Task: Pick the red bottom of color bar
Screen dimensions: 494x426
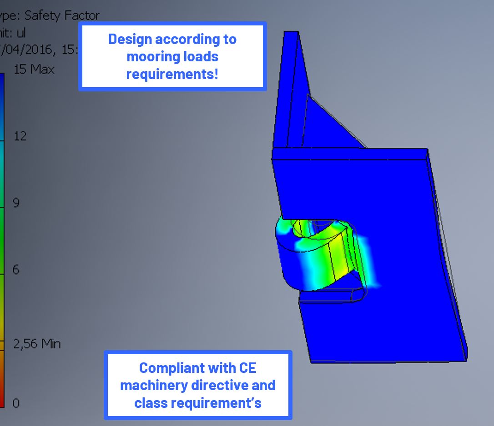Action: [2, 395]
